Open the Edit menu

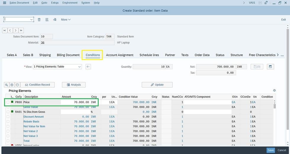click(35, 3)
